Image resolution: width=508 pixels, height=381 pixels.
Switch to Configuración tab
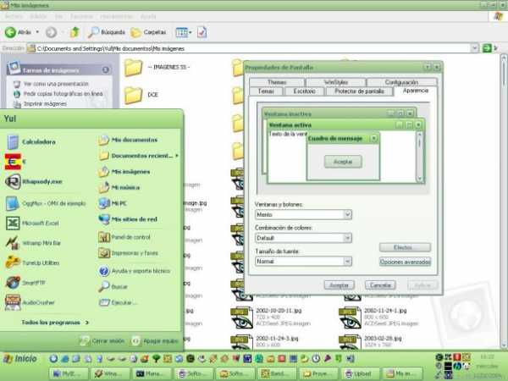401,82
